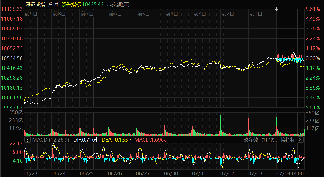Screen dimensions: 324x177
Task: Select the MACD (12,26,9) indicator label
Action: pyautogui.click(x=51, y=140)
